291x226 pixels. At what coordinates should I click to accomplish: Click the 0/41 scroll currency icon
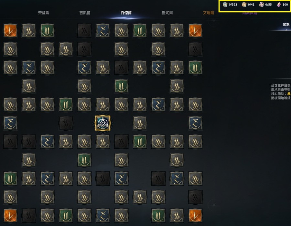pos(244,5)
